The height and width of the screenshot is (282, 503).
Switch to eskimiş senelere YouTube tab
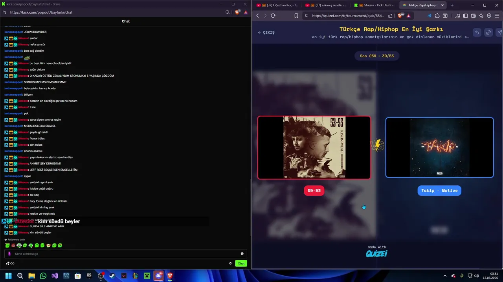[325, 5]
